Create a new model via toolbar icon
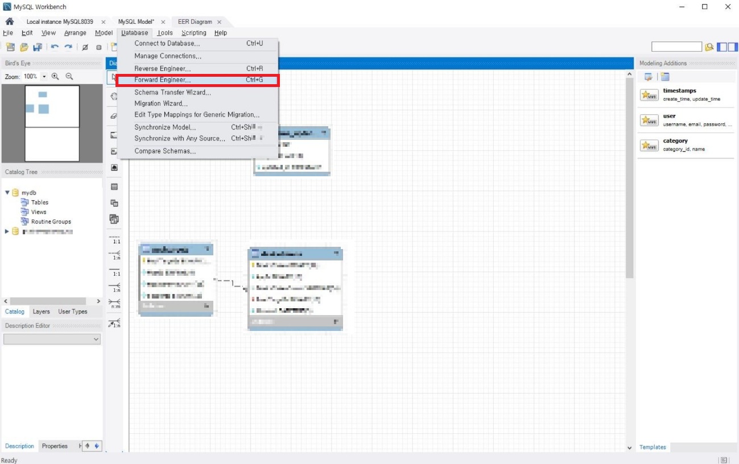 [x=10, y=47]
